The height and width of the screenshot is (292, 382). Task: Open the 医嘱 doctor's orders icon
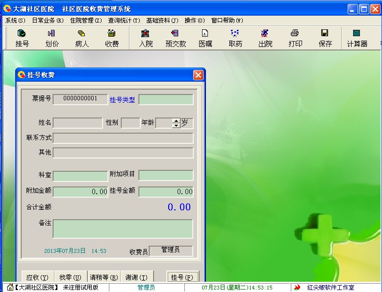pos(205,38)
